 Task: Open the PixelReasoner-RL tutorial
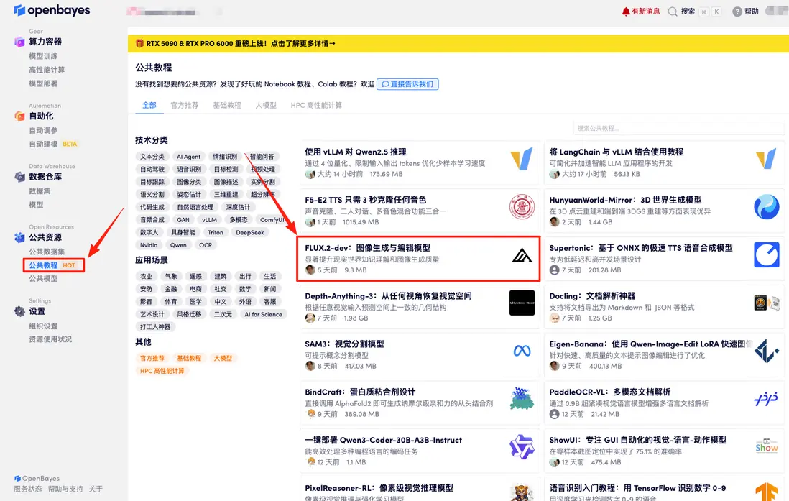coord(379,488)
